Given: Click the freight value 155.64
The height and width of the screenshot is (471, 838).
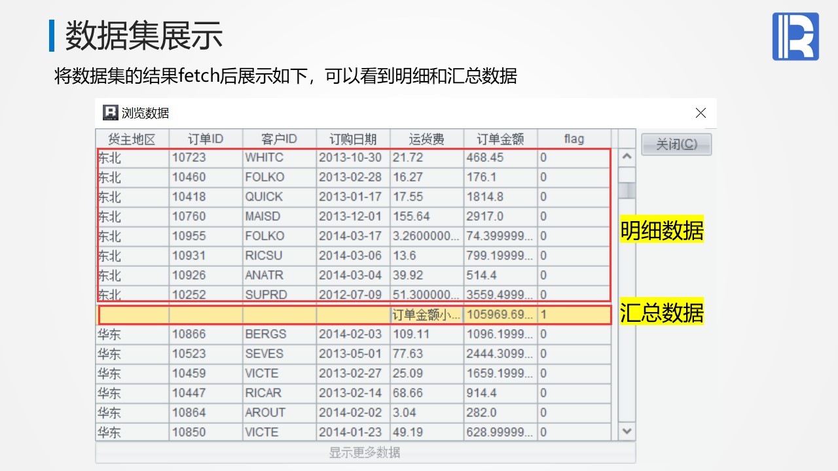Looking at the screenshot, I should [x=427, y=217].
